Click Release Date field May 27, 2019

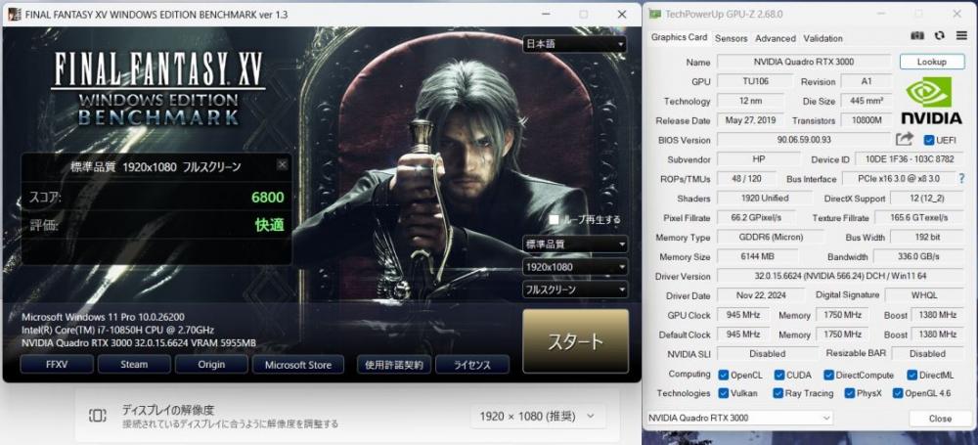click(751, 120)
